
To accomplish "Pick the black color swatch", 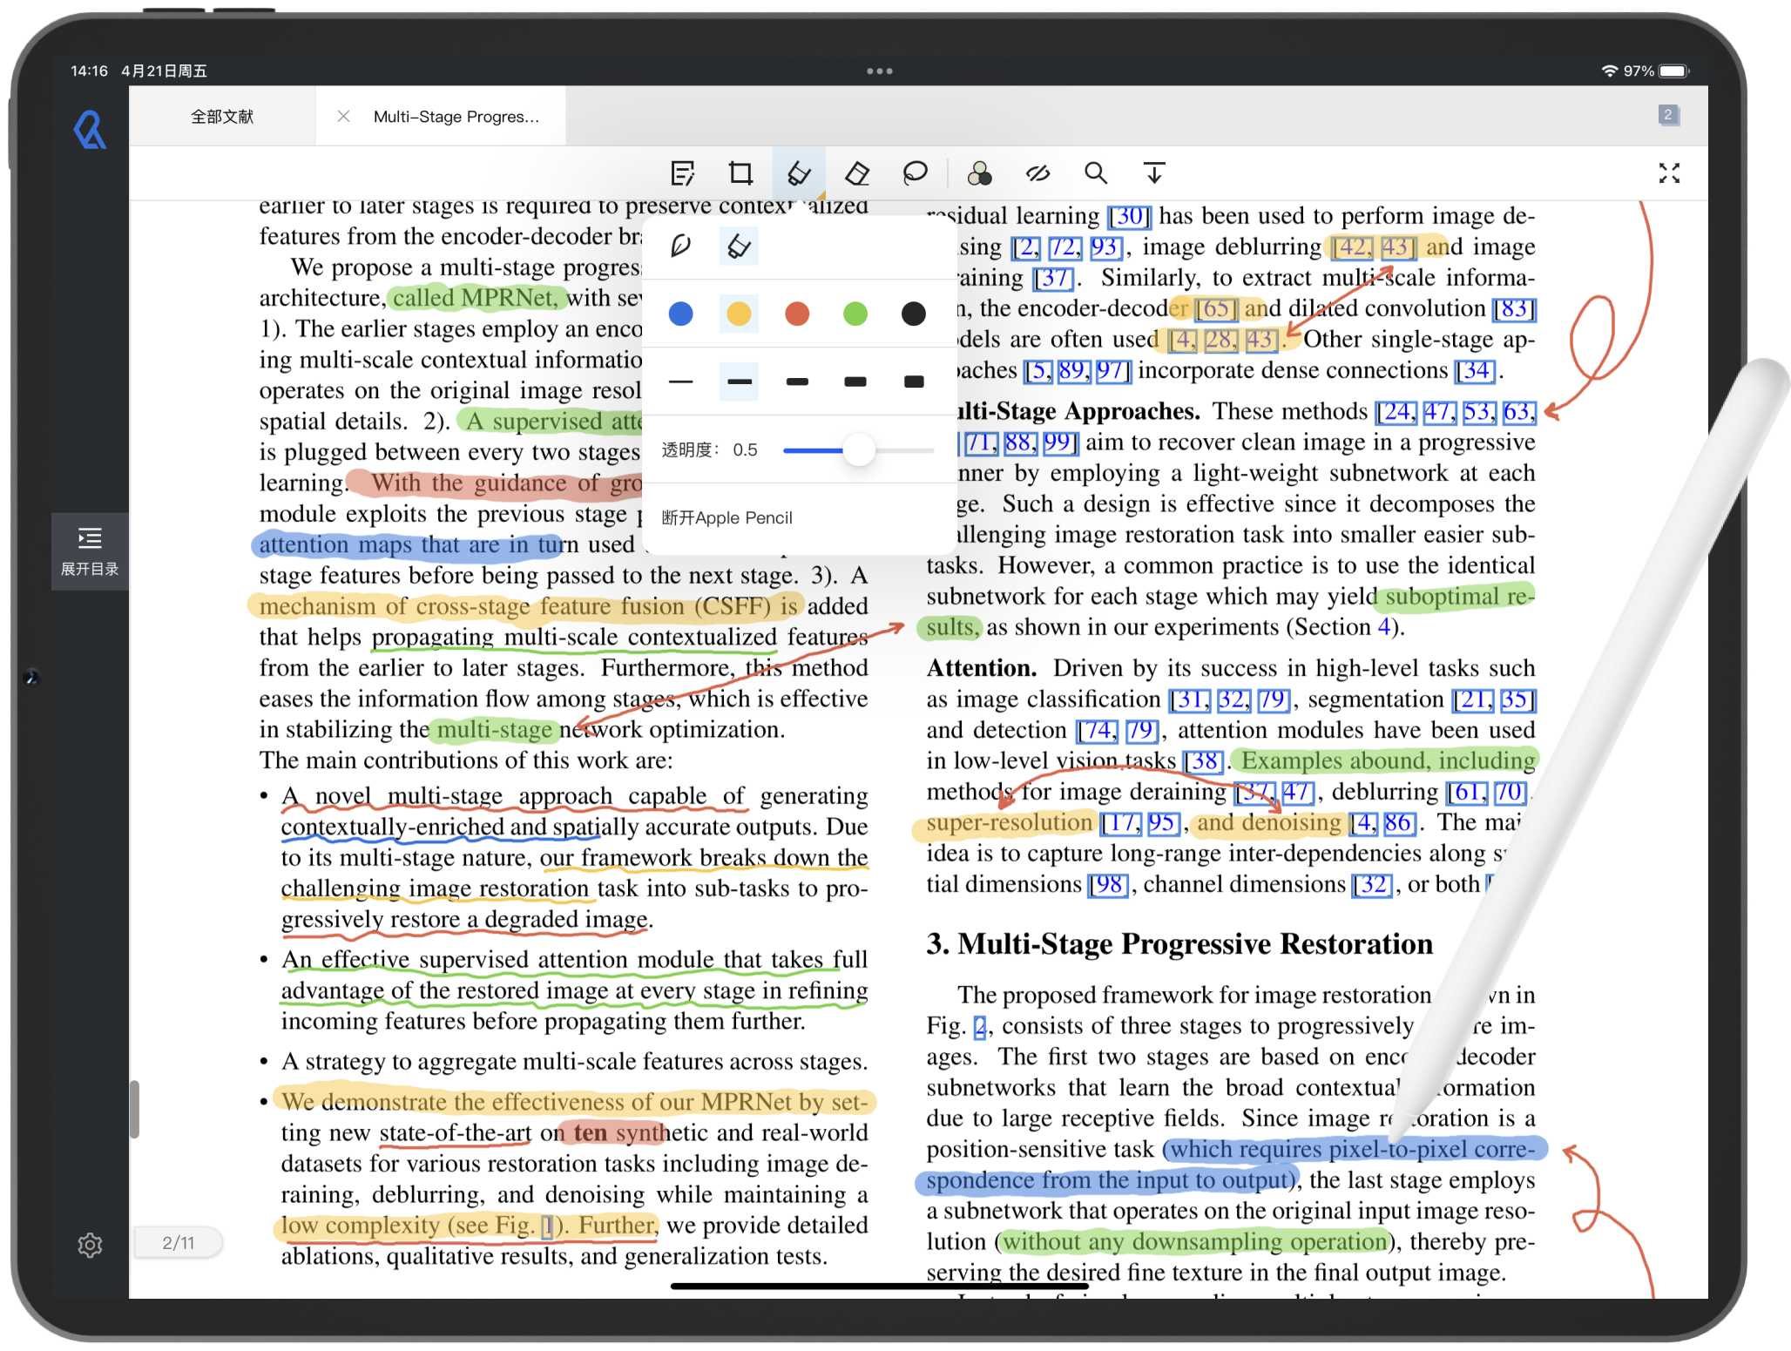I will pyautogui.click(x=914, y=314).
